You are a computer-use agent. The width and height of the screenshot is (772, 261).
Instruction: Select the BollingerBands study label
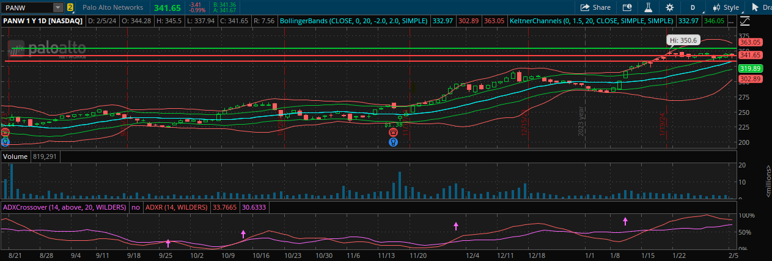(354, 20)
